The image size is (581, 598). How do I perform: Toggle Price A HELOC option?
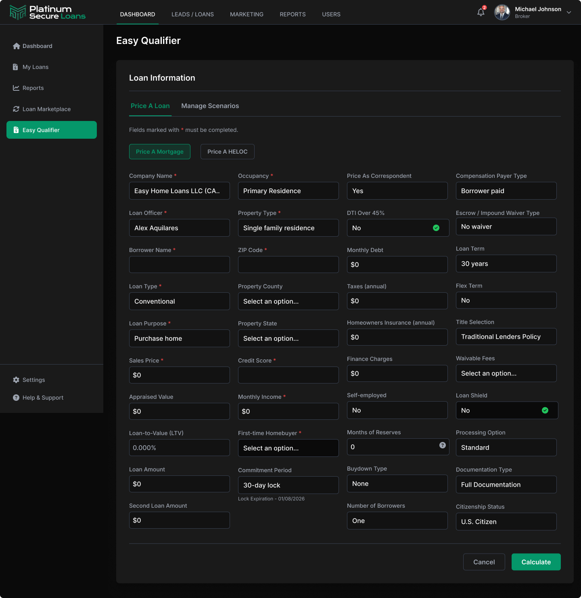228,152
